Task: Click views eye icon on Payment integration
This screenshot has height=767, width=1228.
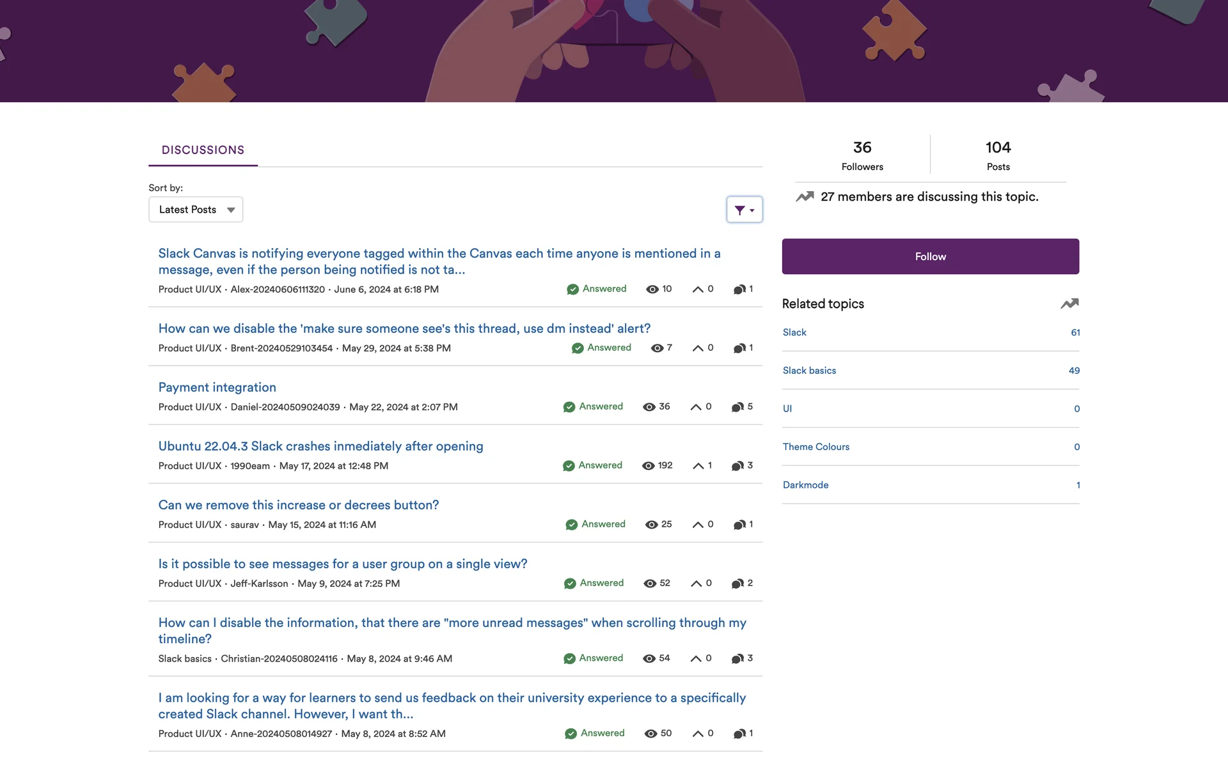Action: tap(649, 407)
